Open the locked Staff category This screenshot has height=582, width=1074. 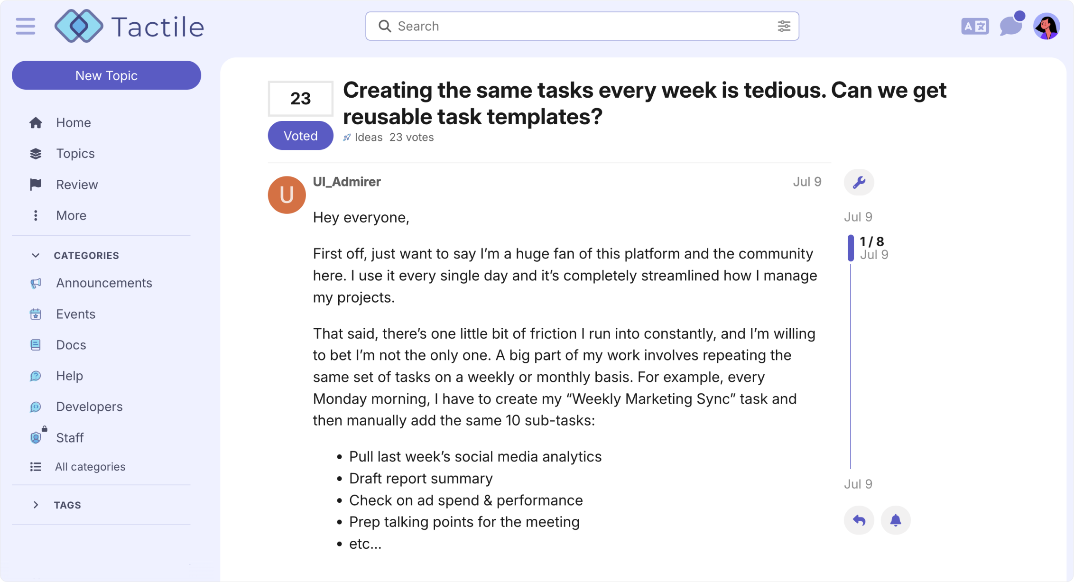click(x=69, y=437)
